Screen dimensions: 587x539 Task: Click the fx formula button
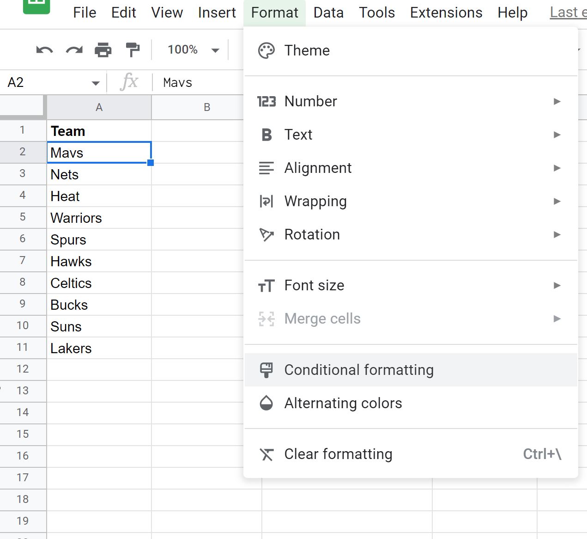click(x=130, y=82)
